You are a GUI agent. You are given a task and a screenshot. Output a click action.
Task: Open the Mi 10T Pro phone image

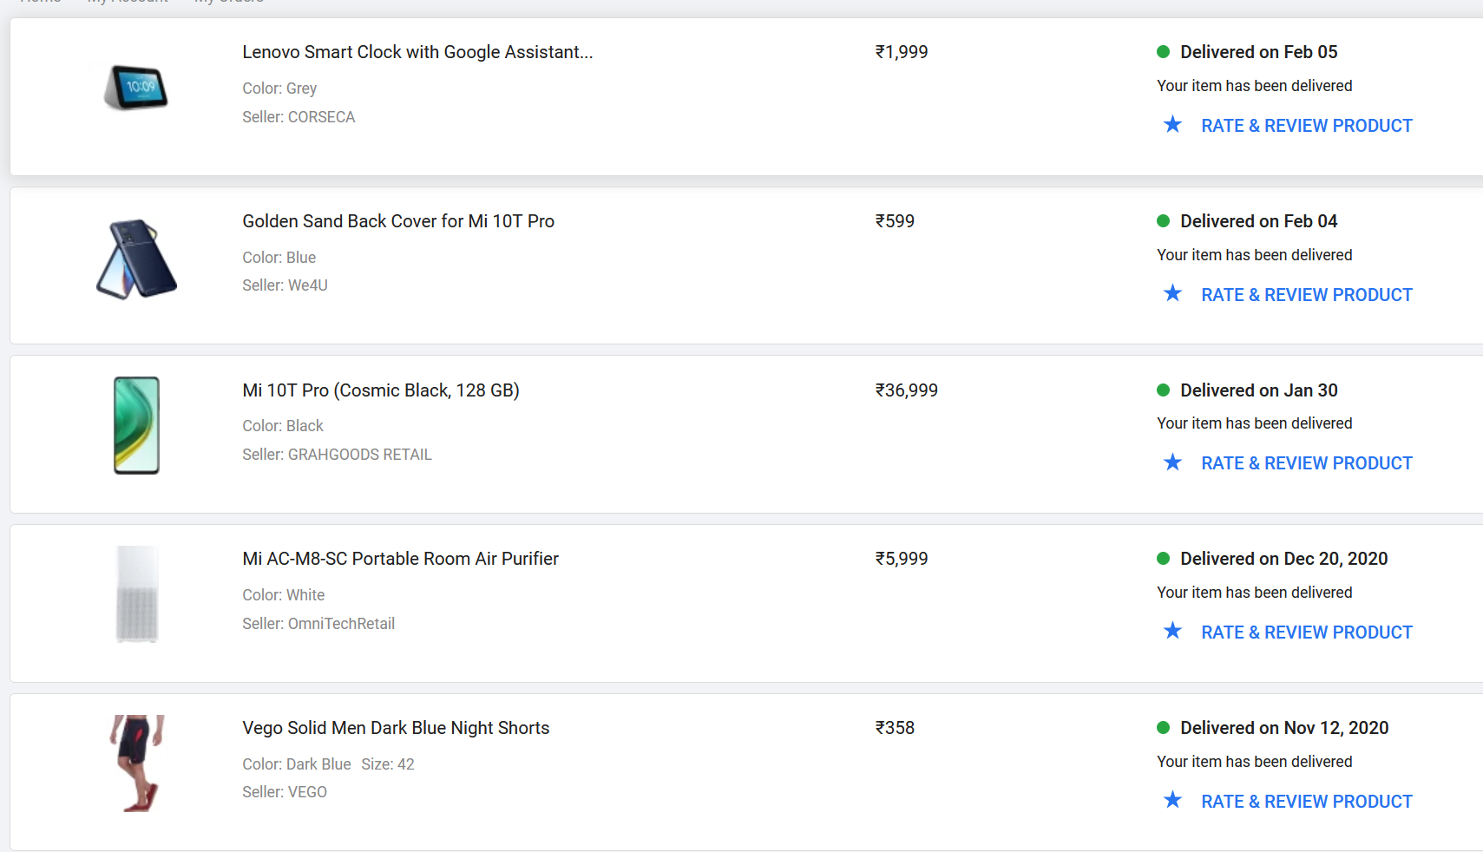[x=136, y=425]
